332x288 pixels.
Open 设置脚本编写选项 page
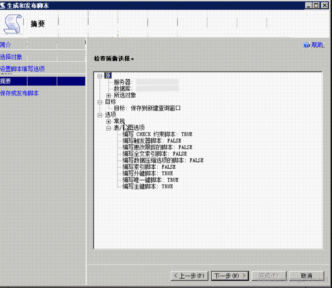click(22, 69)
